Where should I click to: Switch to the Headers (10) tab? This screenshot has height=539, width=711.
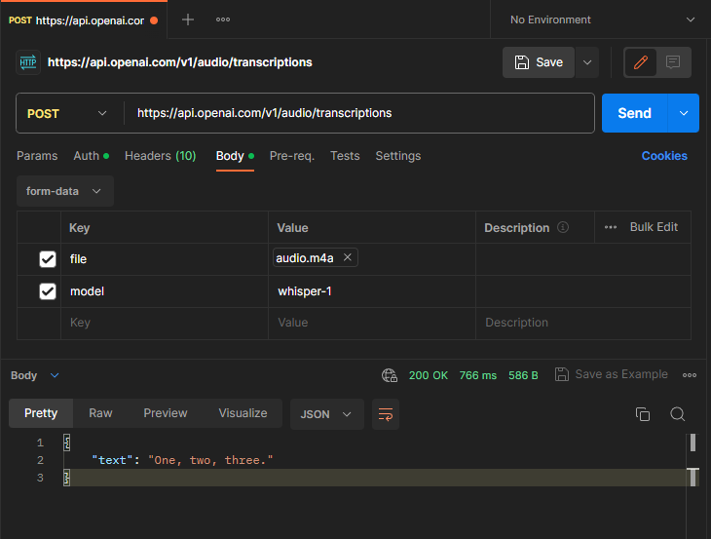click(160, 156)
